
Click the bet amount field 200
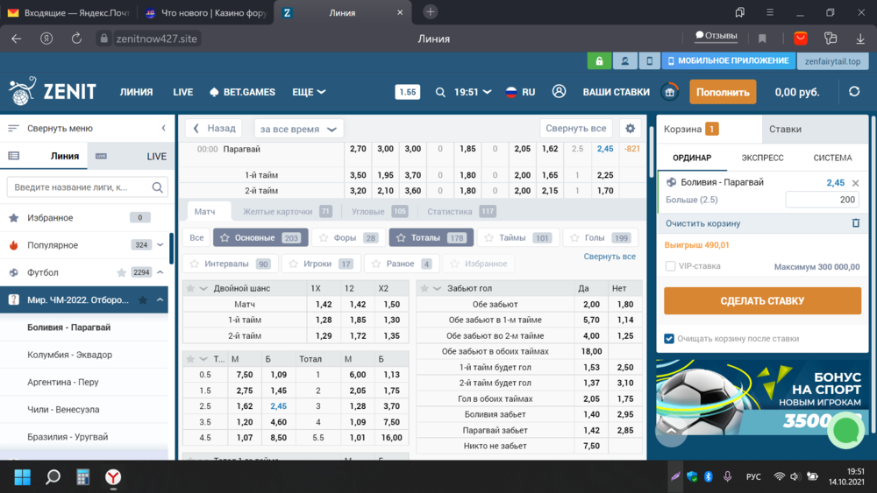coord(822,200)
